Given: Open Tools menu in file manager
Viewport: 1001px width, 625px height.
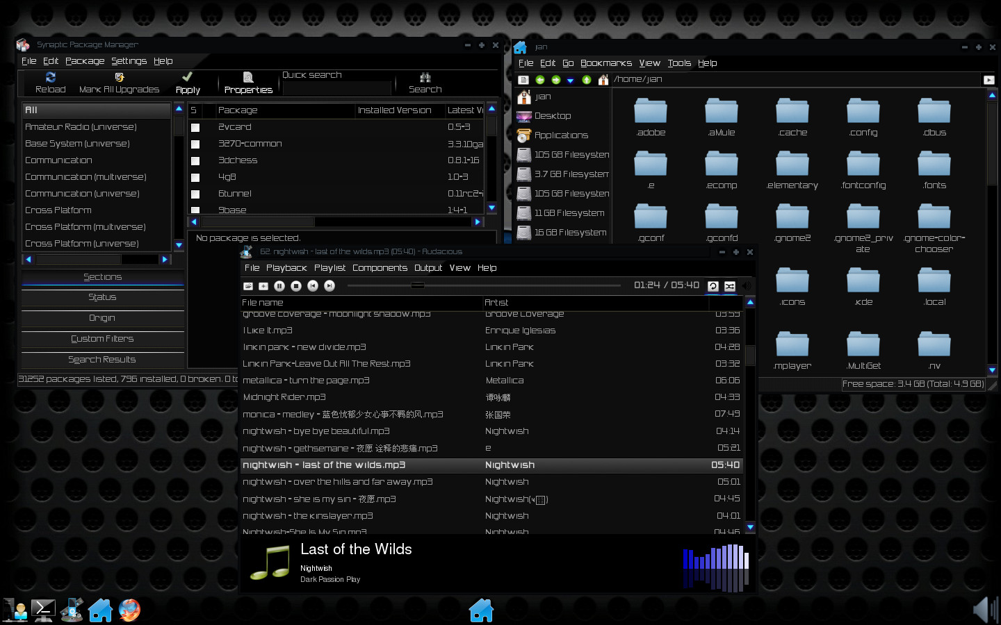Looking at the screenshot, I should point(679,63).
